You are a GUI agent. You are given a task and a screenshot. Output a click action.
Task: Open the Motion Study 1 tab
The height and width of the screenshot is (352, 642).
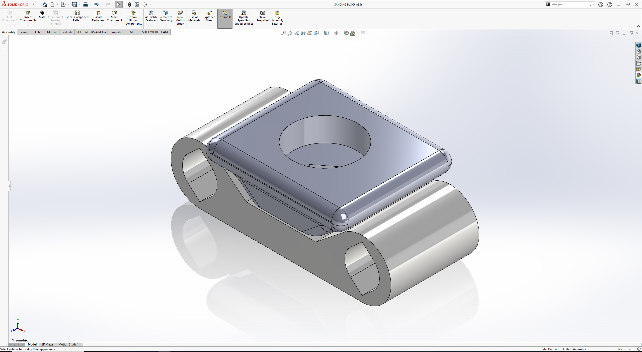(x=68, y=344)
